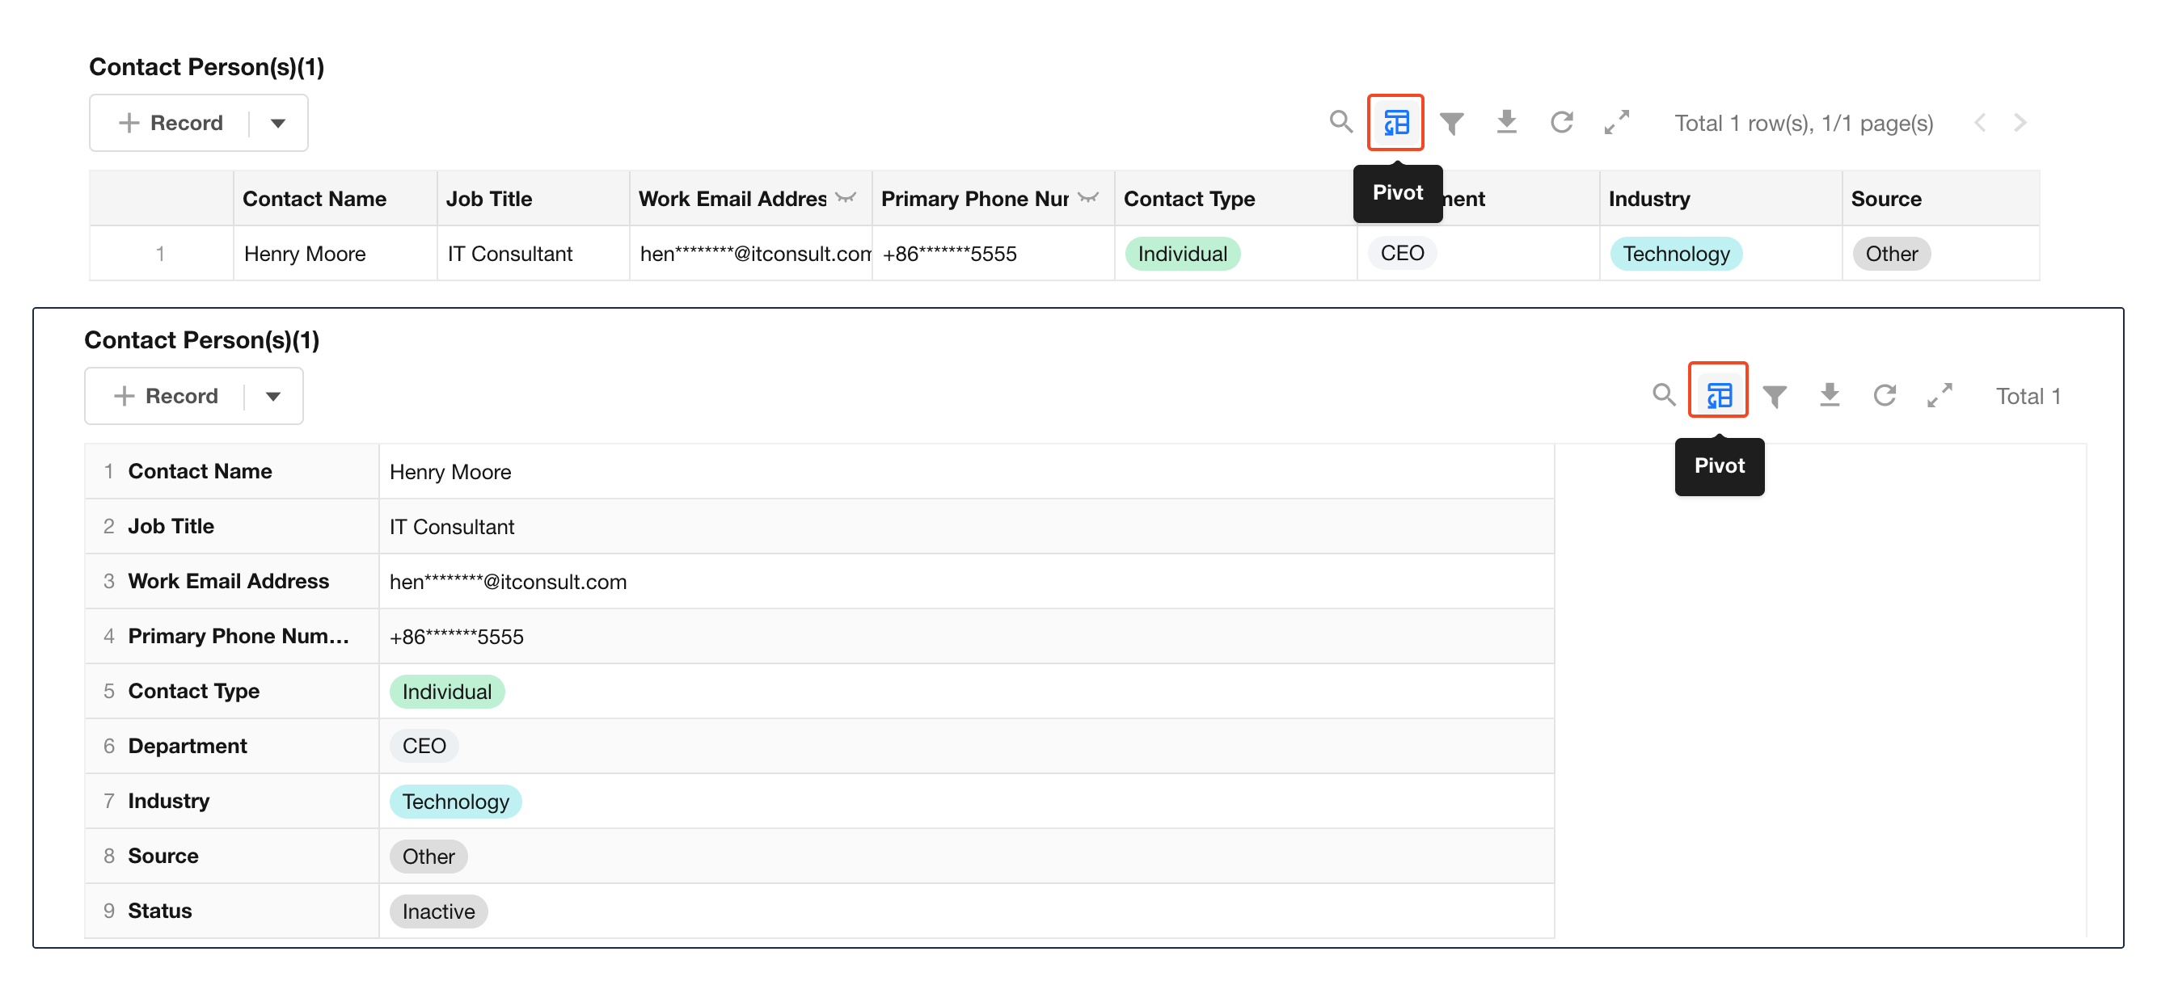The height and width of the screenshot is (981, 2157).
Task: Open the filter in top table toolbar
Action: [x=1451, y=123]
